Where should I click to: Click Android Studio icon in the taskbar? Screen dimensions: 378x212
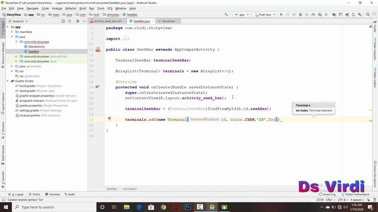click(212, 207)
